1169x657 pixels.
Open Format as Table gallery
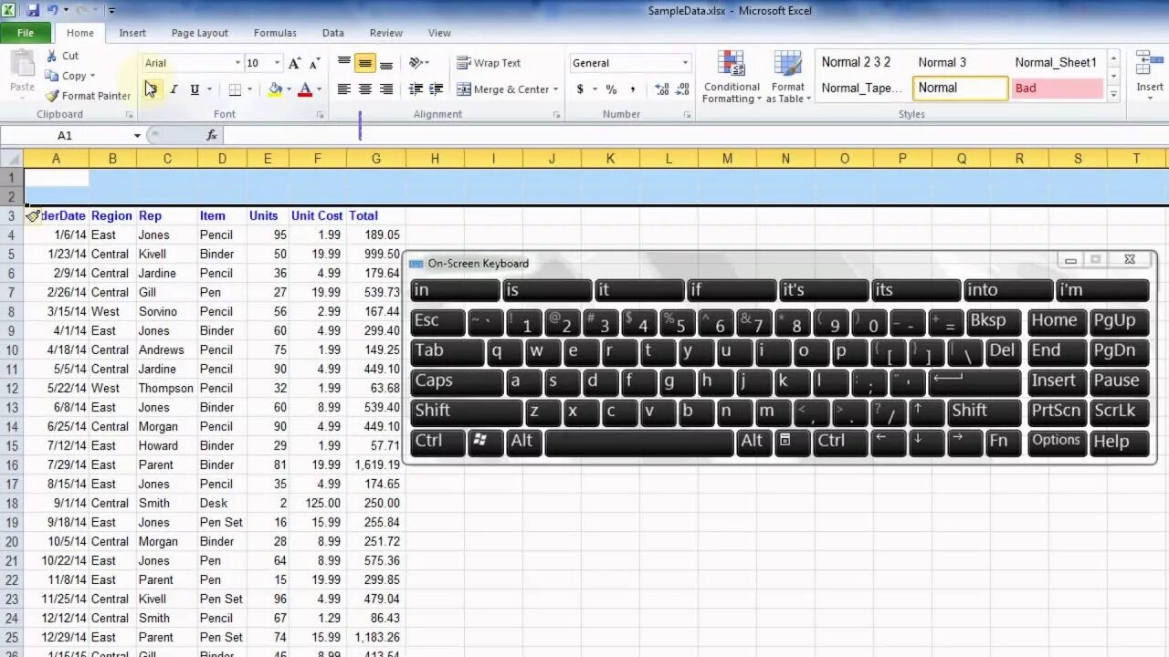pos(788,77)
